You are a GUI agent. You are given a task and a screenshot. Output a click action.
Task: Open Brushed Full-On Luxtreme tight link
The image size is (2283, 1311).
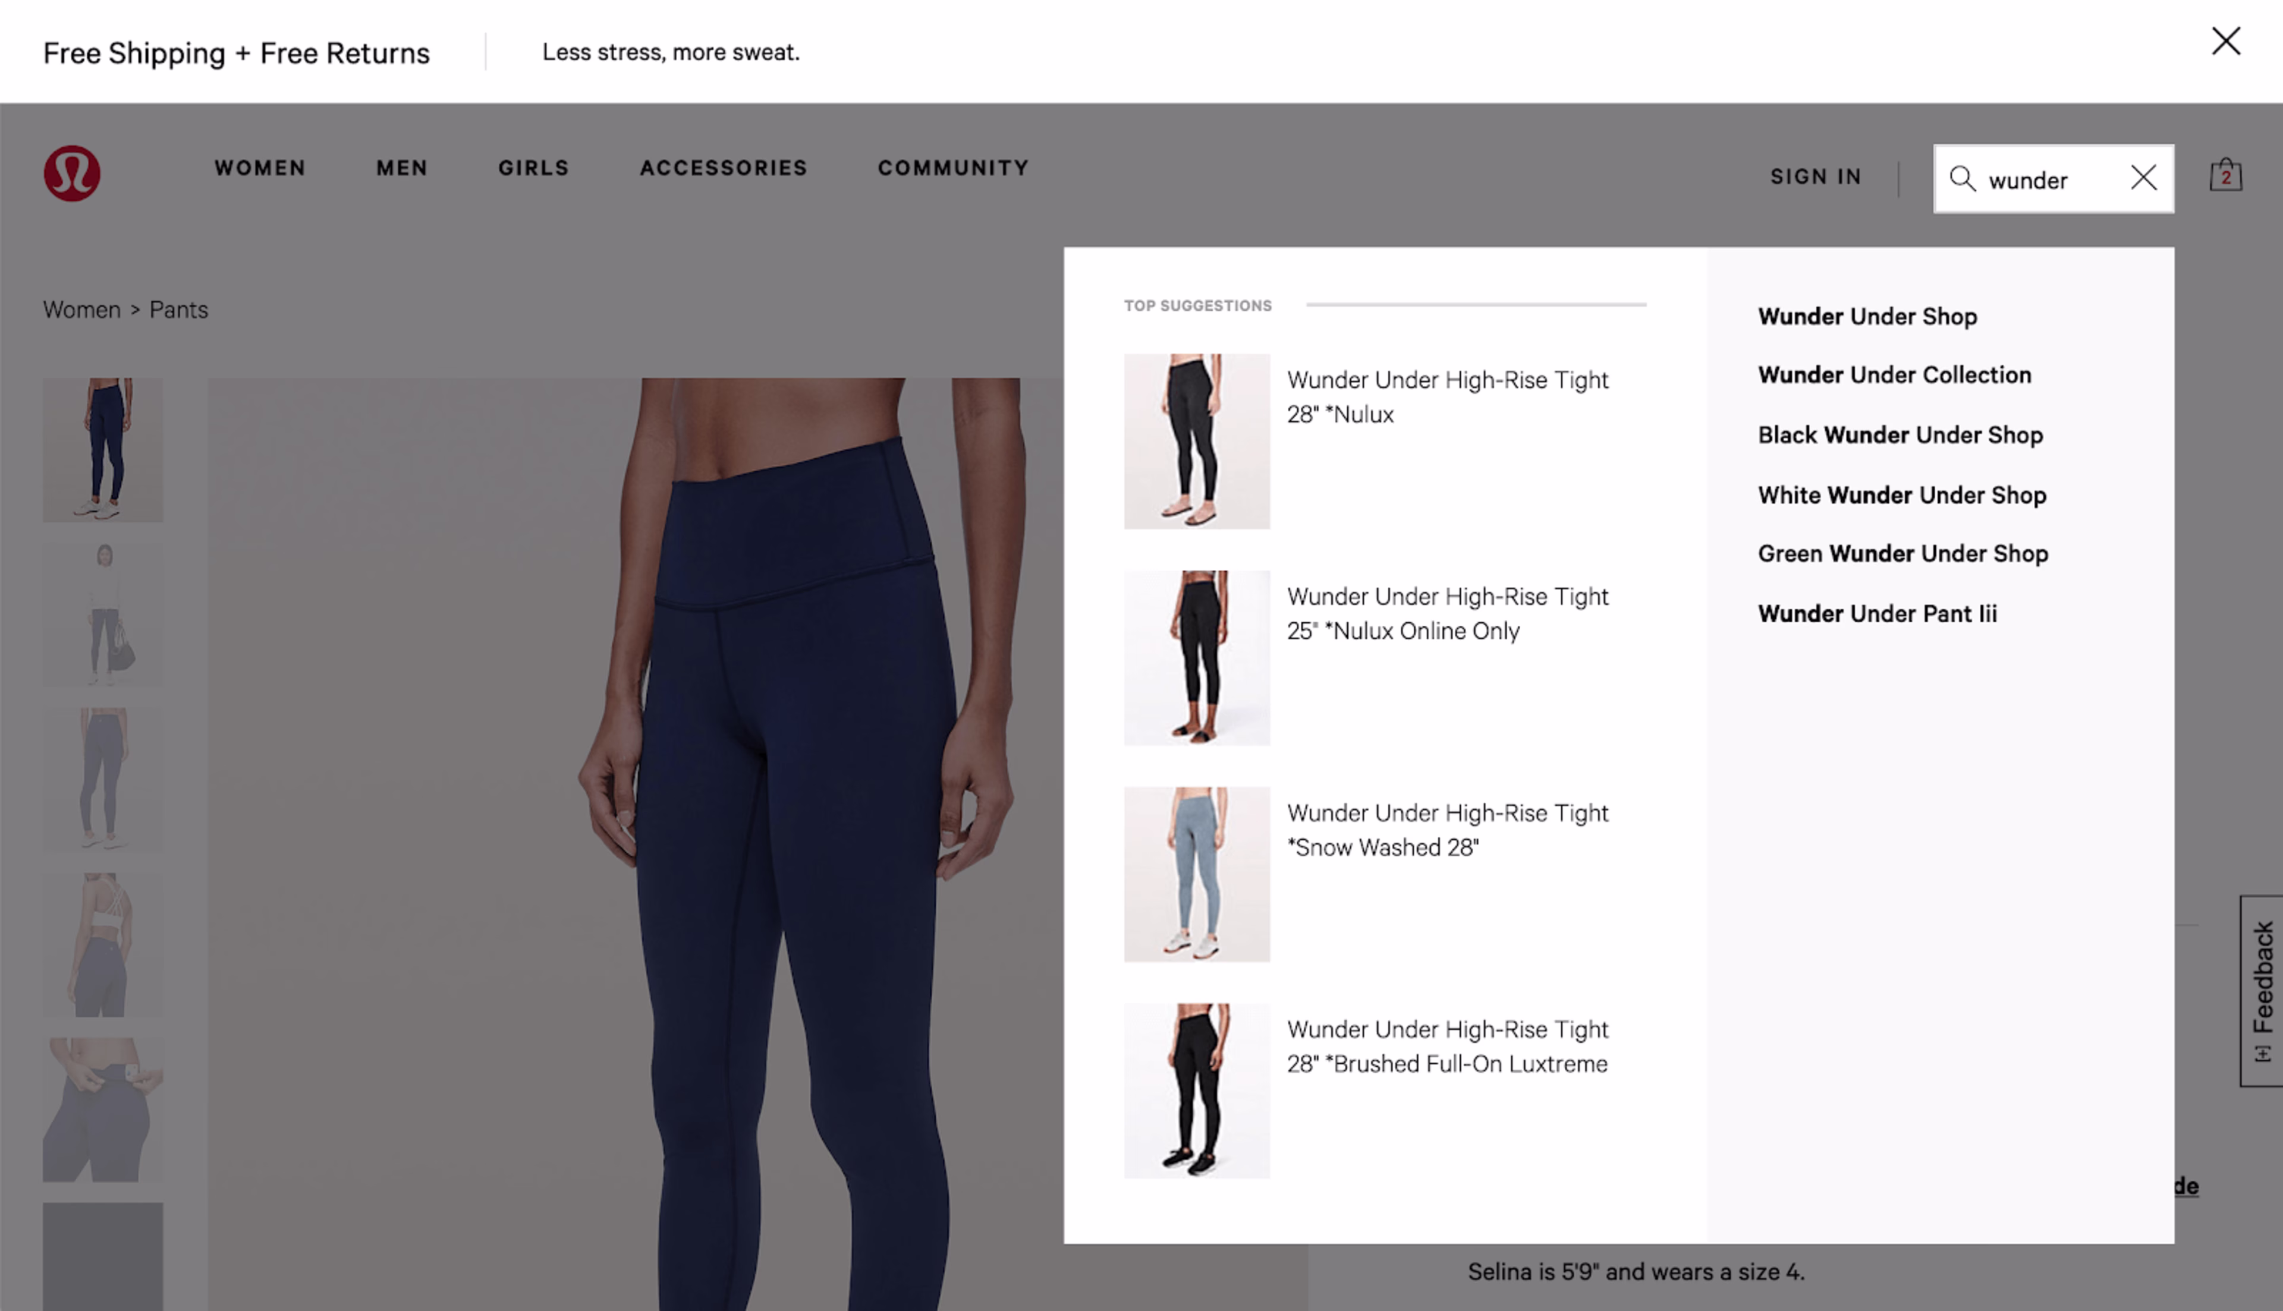[x=1447, y=1047]
